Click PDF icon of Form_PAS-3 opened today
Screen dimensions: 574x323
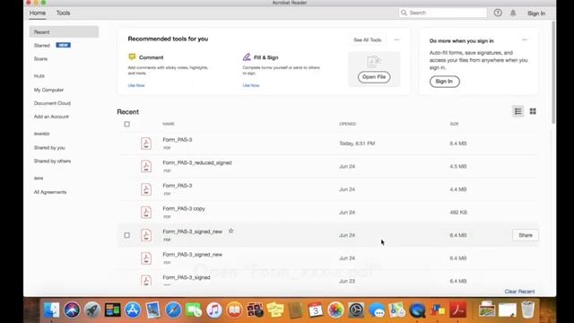point(146,144)
